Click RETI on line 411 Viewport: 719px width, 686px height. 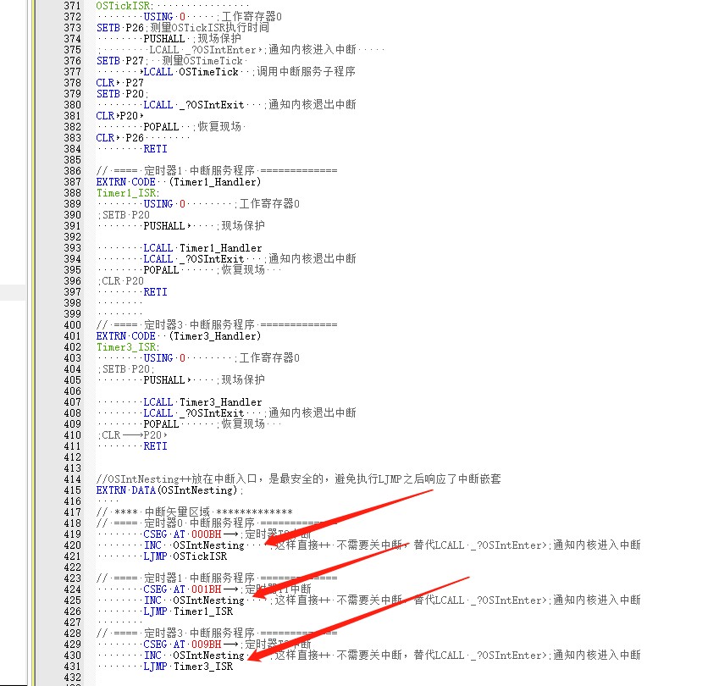point(156,446)
